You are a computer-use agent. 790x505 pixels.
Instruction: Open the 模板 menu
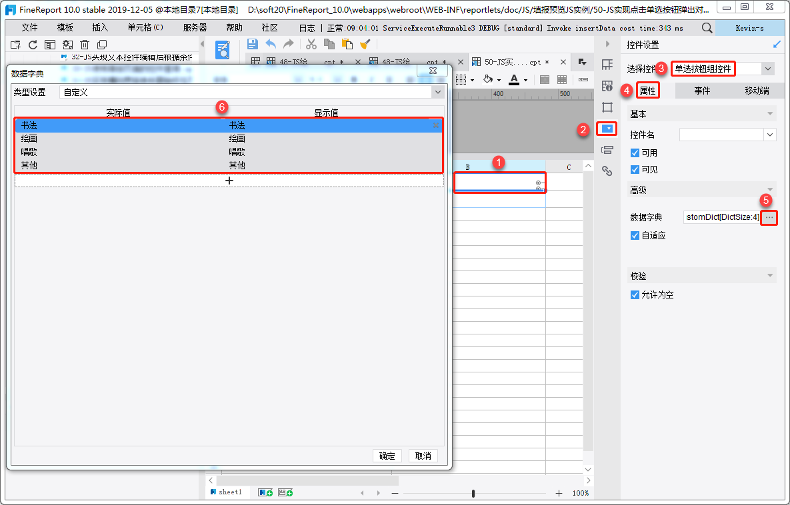coord(65,28)
